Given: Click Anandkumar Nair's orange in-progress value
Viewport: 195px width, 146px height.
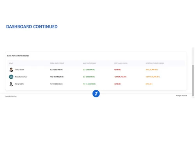Looking at the screenshot, I should click(152, 77).
